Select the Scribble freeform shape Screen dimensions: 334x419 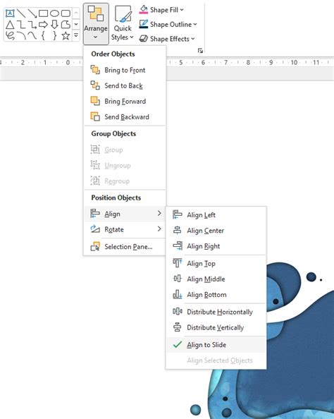click(10, 35)
